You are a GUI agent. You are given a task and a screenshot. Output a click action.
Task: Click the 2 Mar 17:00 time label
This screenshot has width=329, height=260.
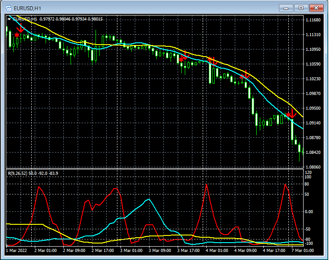click(103, 251)
